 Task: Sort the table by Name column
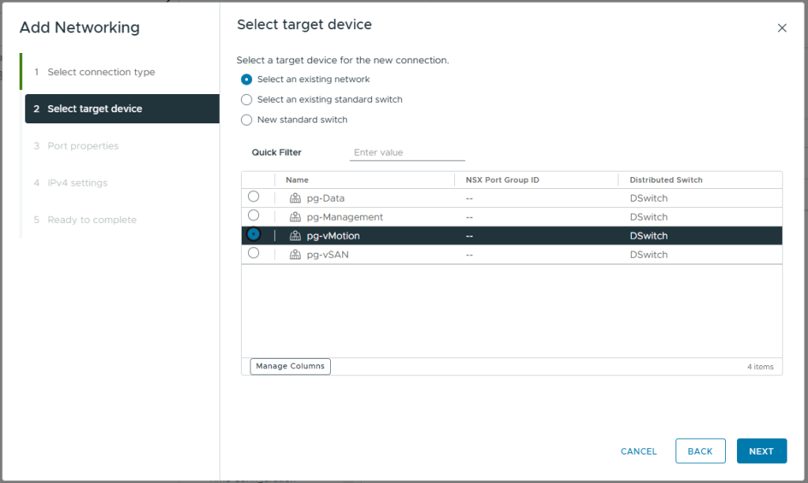click(x=298, y=180)
